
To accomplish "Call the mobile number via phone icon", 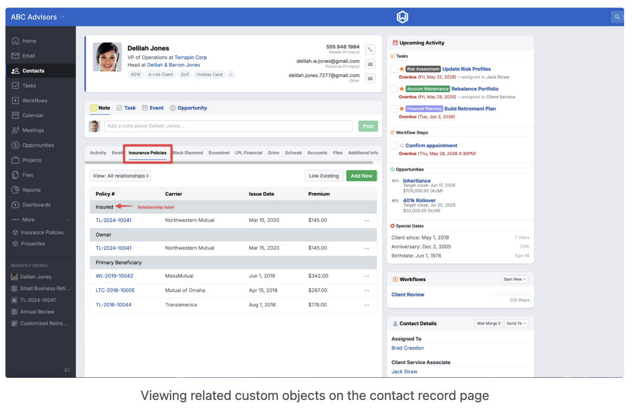I will coord(370,50).
